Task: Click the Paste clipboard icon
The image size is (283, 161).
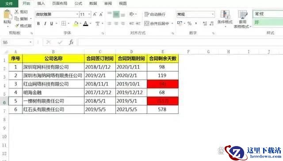Action: 7,15
